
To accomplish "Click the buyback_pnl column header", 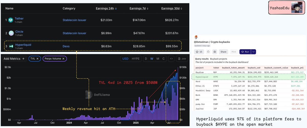I will pos(297,68).
